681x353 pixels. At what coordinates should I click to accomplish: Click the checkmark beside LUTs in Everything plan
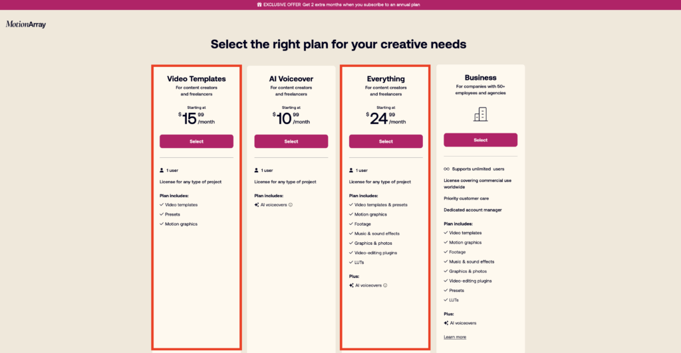coord(351,262)
